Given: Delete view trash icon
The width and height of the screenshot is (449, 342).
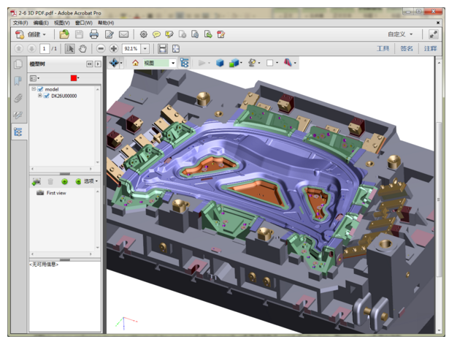Looking at the screenshot, I should [50, 181].
